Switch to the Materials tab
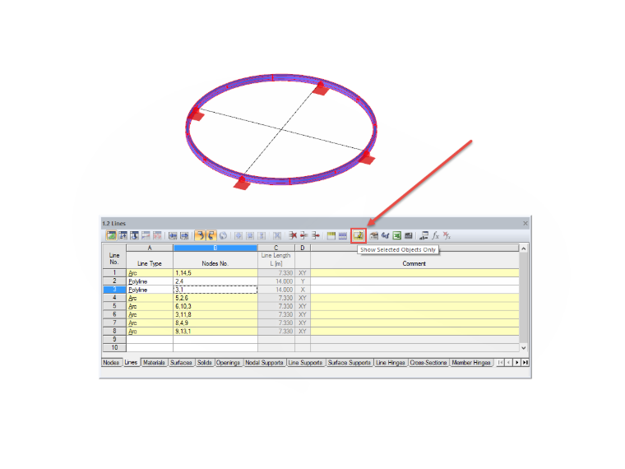This screenshot has width=625, height=469. (x=154, y=363)
